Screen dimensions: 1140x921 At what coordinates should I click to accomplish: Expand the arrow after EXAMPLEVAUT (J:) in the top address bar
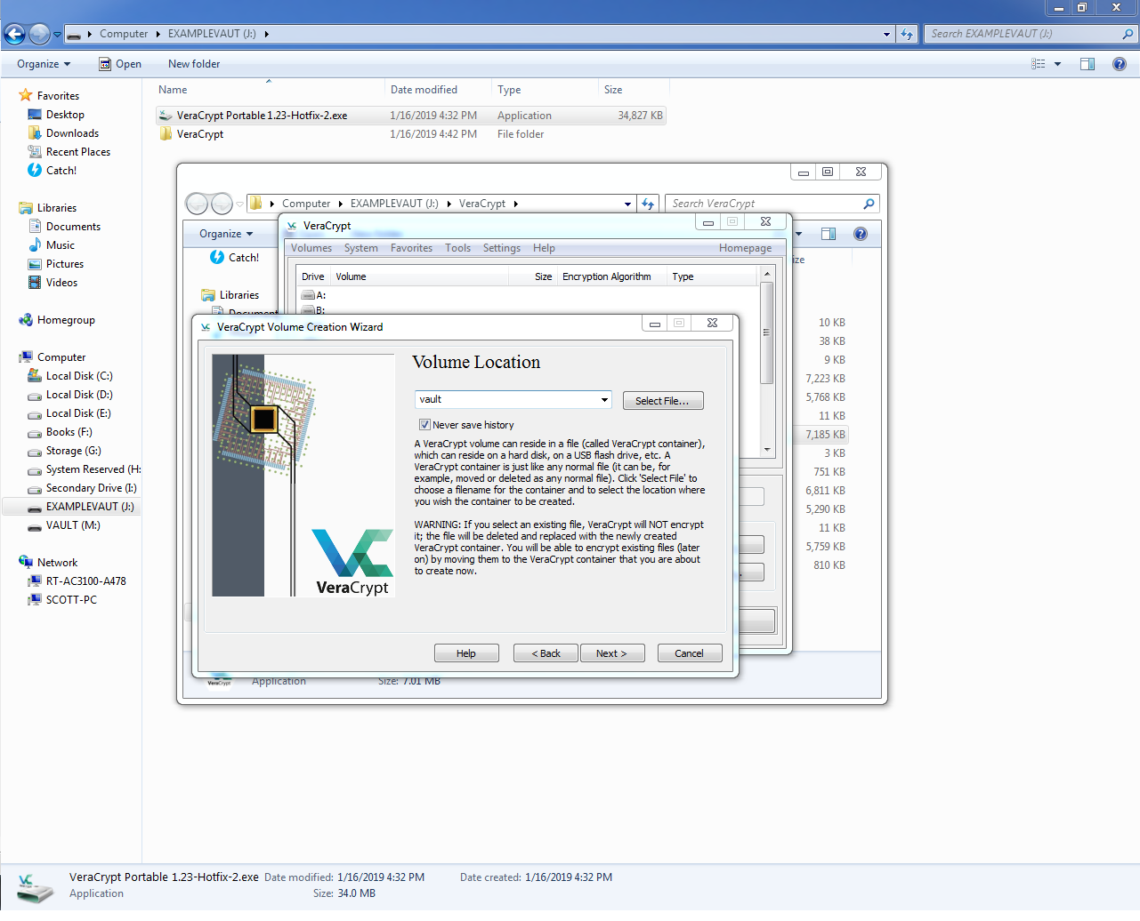[x=266, y=34]
